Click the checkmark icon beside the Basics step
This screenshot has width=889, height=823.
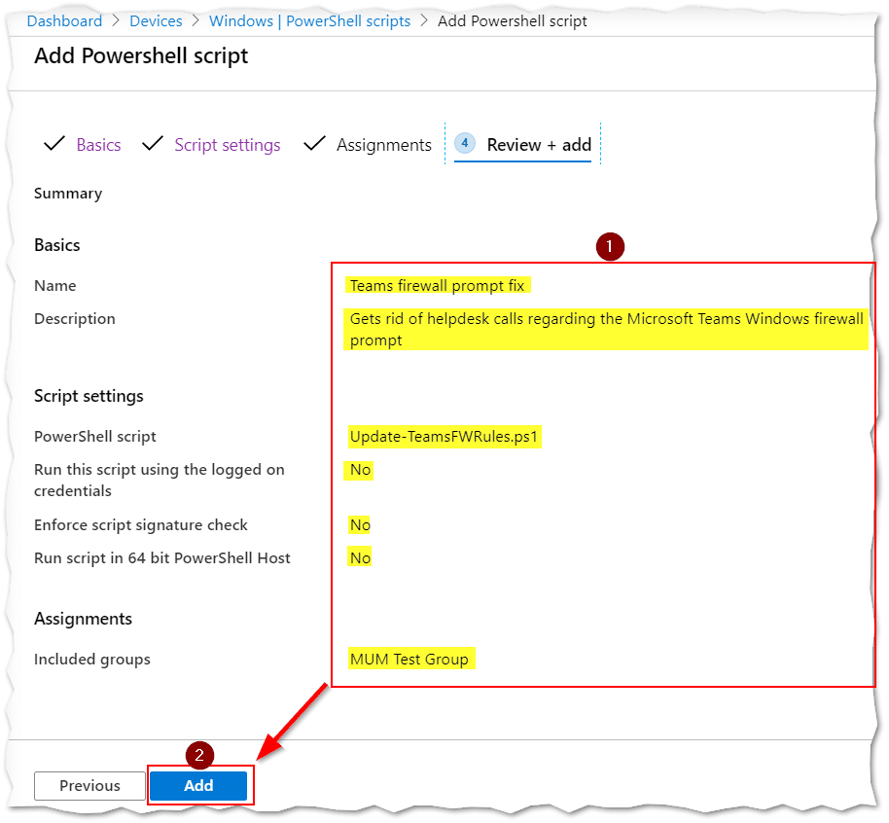coord(55,143)
